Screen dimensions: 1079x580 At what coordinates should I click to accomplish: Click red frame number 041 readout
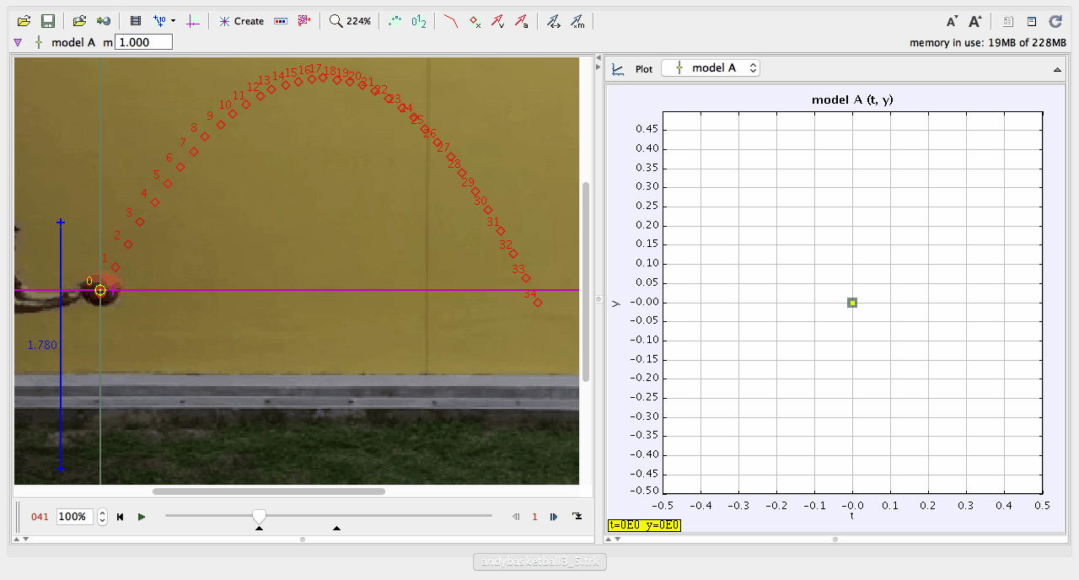coord(40,517)
